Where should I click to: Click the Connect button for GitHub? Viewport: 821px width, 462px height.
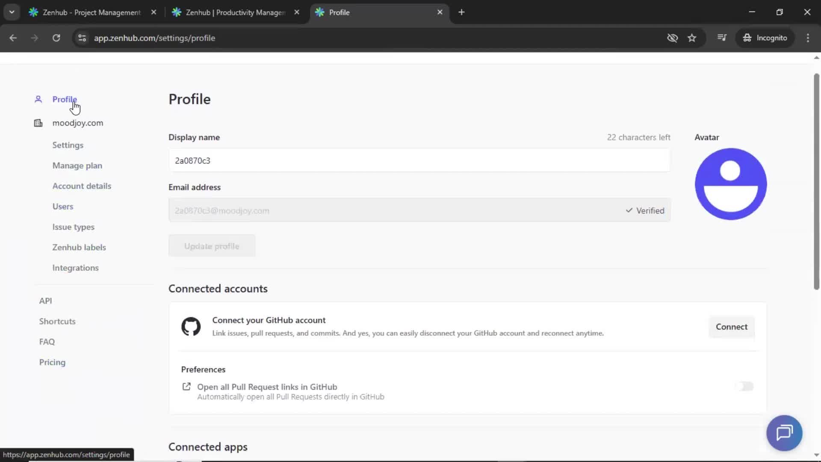click(731, 327)
